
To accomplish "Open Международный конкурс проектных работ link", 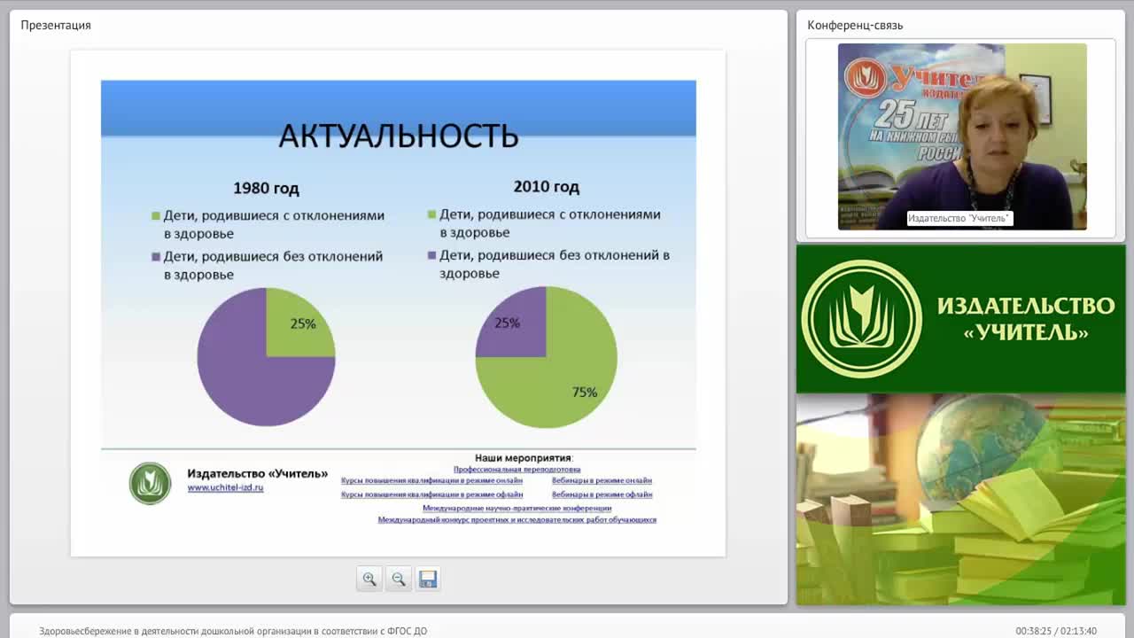I will point(517,520).
